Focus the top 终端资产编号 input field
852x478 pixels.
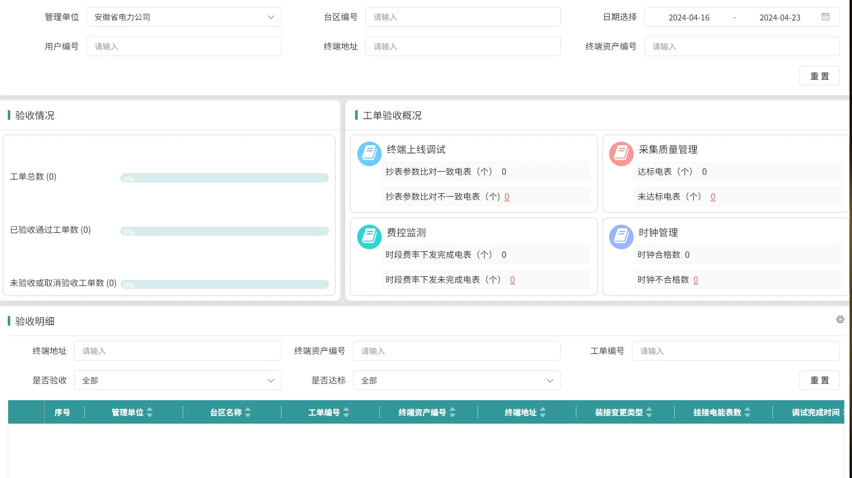click(742, 46)
